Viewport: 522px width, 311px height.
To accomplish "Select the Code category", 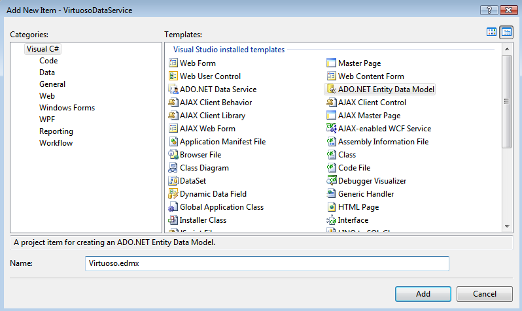I will tap(48, 61).
